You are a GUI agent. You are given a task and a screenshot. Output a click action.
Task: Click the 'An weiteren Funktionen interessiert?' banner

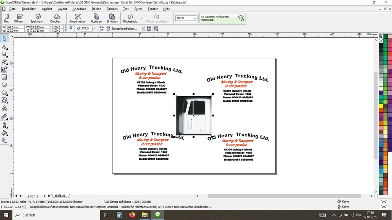point(222,18)
